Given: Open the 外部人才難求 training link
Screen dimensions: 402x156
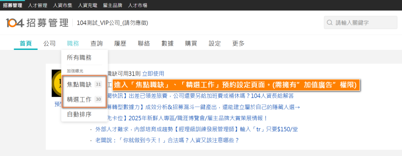Looking at the screenshot, I should tap(196, 129).
